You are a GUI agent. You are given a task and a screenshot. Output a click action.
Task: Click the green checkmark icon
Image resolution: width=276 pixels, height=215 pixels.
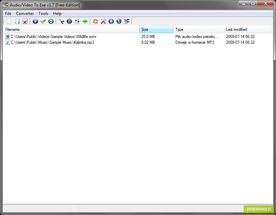pos(43,21)
